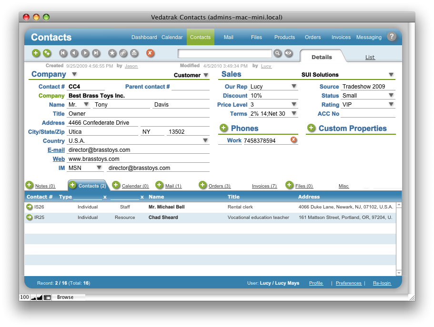Click E-mail label link

[56, 149]
